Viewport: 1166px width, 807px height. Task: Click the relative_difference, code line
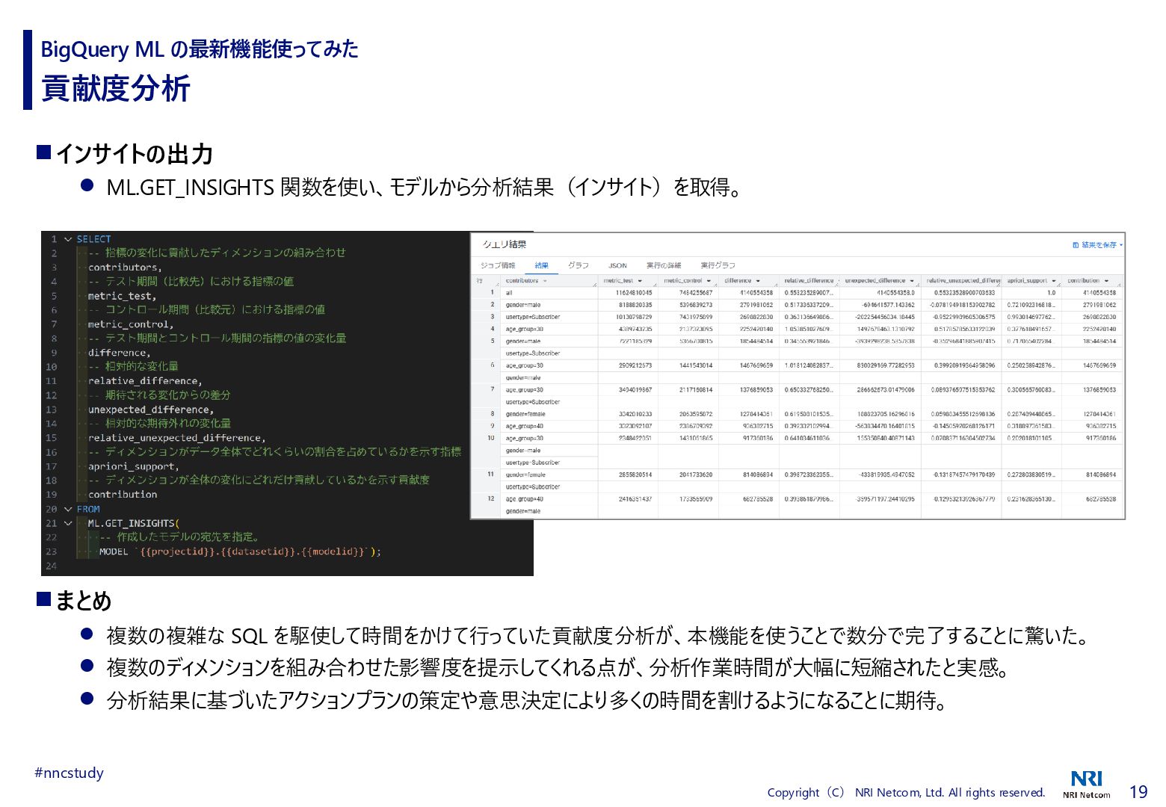(145, 381)
